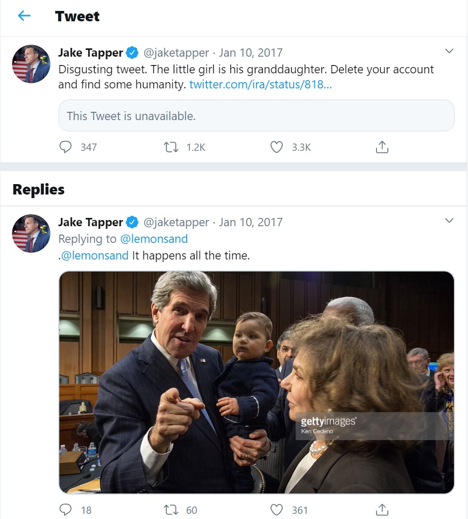Open Jake Tapper's avatar on main tweet
The height and width of the screenshot is (519, 468).
click(31, 64)
